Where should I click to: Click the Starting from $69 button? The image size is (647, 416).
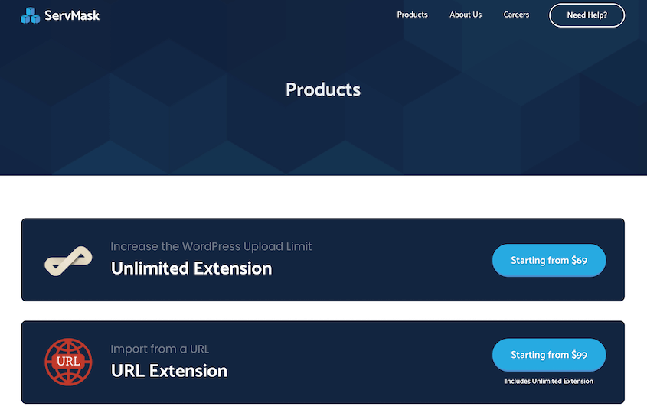point(549,260)
